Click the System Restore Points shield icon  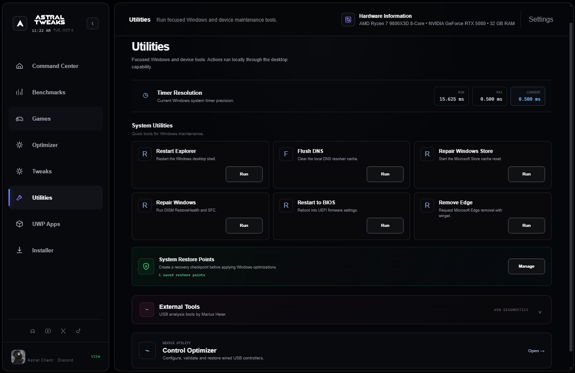point(146,266)
